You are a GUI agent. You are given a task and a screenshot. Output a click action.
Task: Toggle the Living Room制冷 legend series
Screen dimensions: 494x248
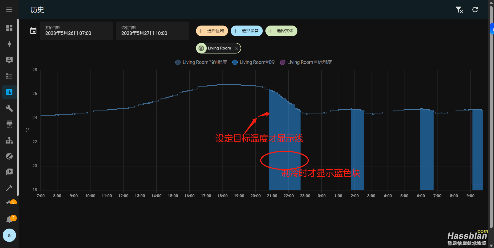coord(254,62)
